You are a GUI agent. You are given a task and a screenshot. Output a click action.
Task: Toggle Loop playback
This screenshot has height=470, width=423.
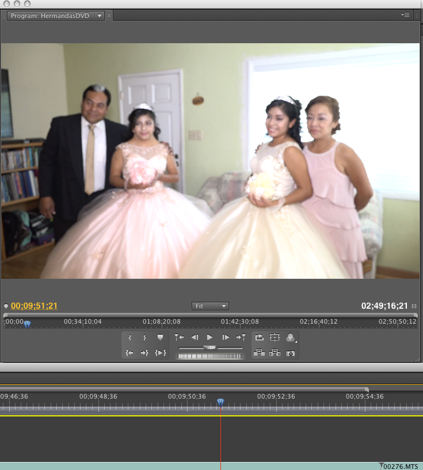tap(260, 338)
